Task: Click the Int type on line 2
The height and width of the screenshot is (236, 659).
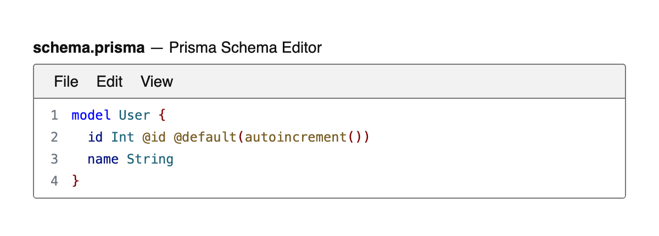Action: [x=122, y=137]
